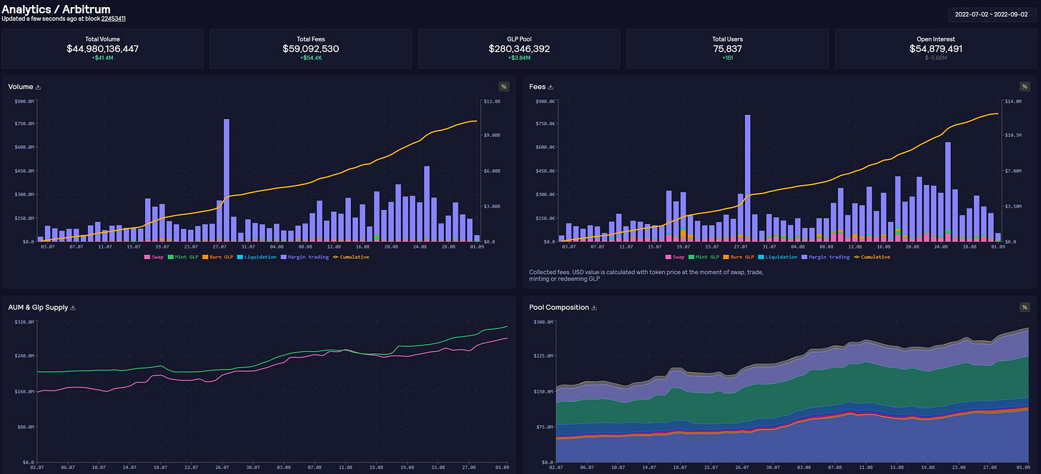Click the AUM & Glp Supply chart title
1041x474 pixels.
(38, 308)
